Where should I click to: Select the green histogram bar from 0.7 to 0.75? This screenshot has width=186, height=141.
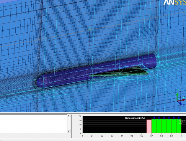tap(154, 126)
